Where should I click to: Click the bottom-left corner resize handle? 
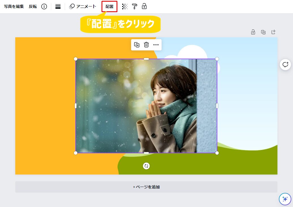pyautogui.click(x=76, y=153)
